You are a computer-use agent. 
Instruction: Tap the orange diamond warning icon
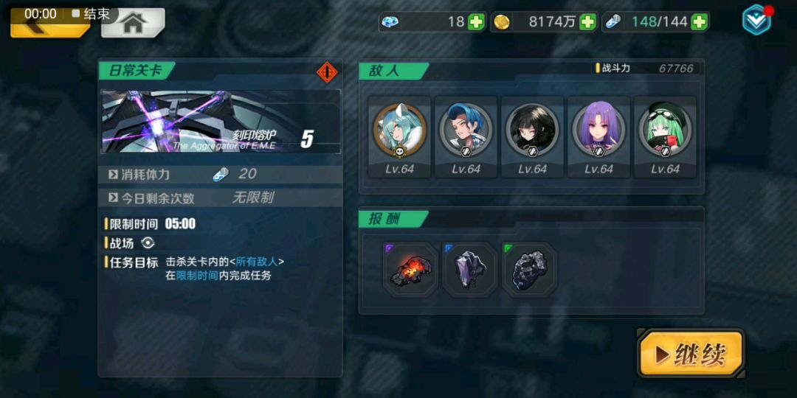(x=327, y=72)
